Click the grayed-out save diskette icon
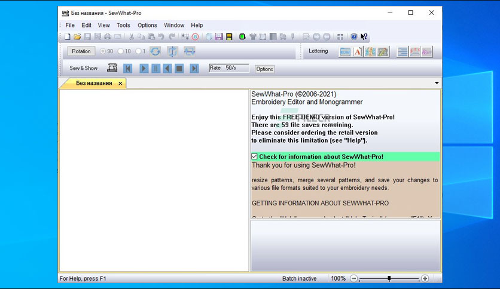Viewport: 500px width, 289px height. (87, 36)
